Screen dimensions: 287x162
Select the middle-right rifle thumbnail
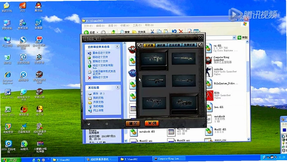click(184, 80)
